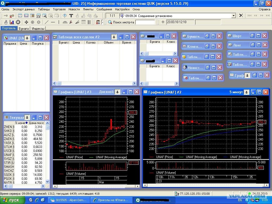Open the Торговля menu
The width and height of the screenshot is (272, 204).
coord(59,9)
